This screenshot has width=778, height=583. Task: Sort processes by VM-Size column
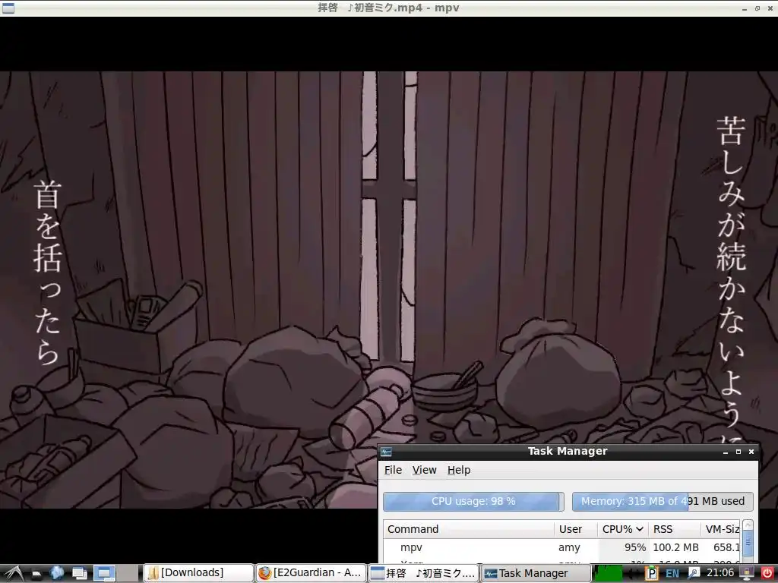click(x=720, y=529)
